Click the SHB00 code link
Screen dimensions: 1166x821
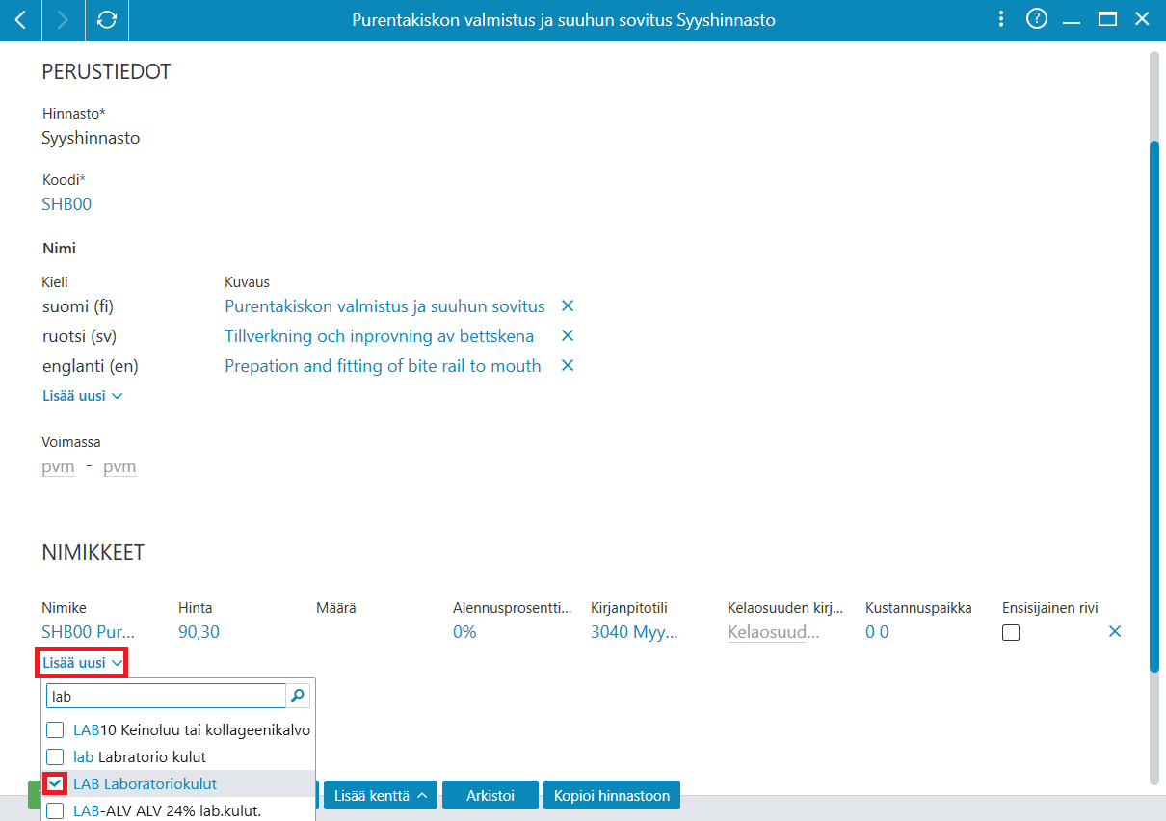click(66, 204)
